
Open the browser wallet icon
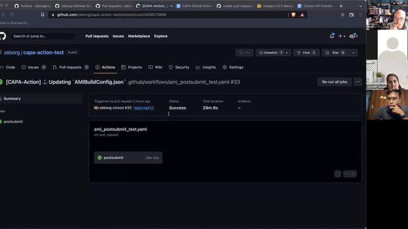click(351, 15)
